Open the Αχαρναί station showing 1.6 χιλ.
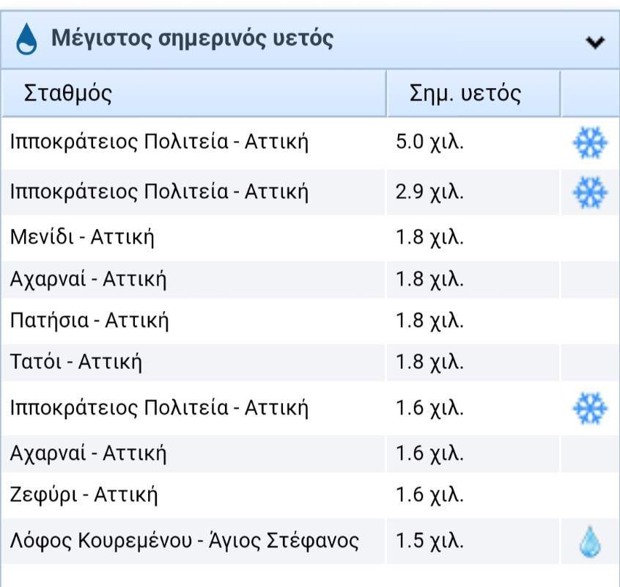The height and width of the screenshot is (587, 620). click(89, 453)
